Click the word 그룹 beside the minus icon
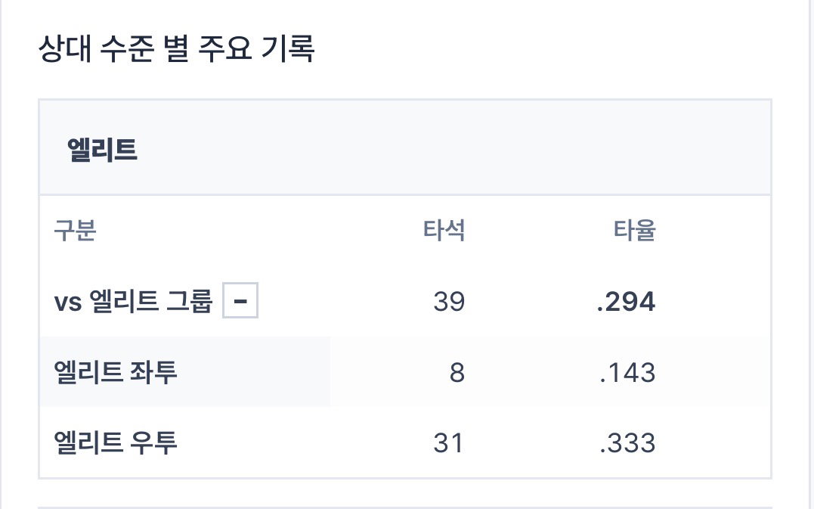814x509 pixels. pyautogui.click(x=190, y=301)
